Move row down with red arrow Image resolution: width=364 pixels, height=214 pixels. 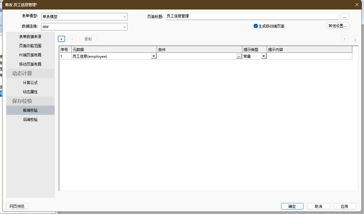(355, 39)
